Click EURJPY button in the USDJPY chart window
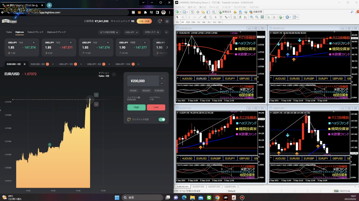 (323, 158)
